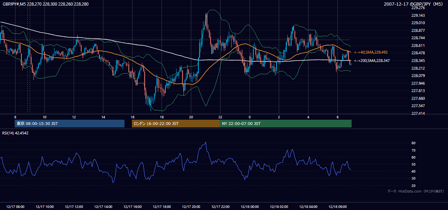
Task: Click the bottom time label 12/17 18:00
Action: (162, 207)
